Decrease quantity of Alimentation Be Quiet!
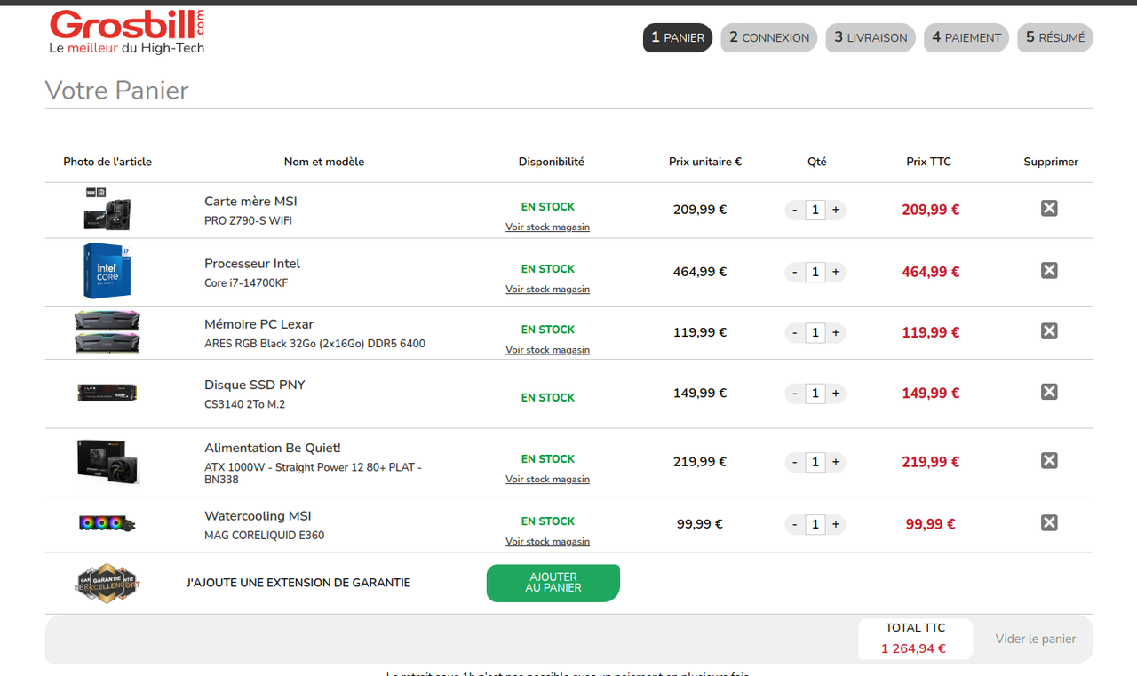This screenshot has width=1137, height=676. pos(795,462)
